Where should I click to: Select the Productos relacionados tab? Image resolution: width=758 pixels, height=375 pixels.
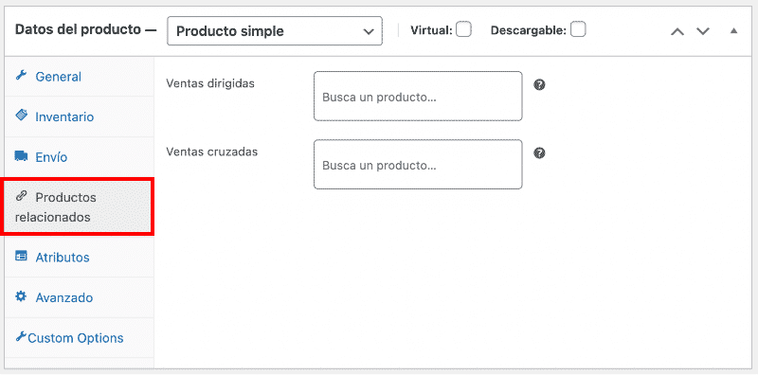coord(78,206)
